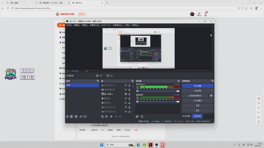
Task: Switch to the 创作中心 browser tab
Action: point(87,3)
